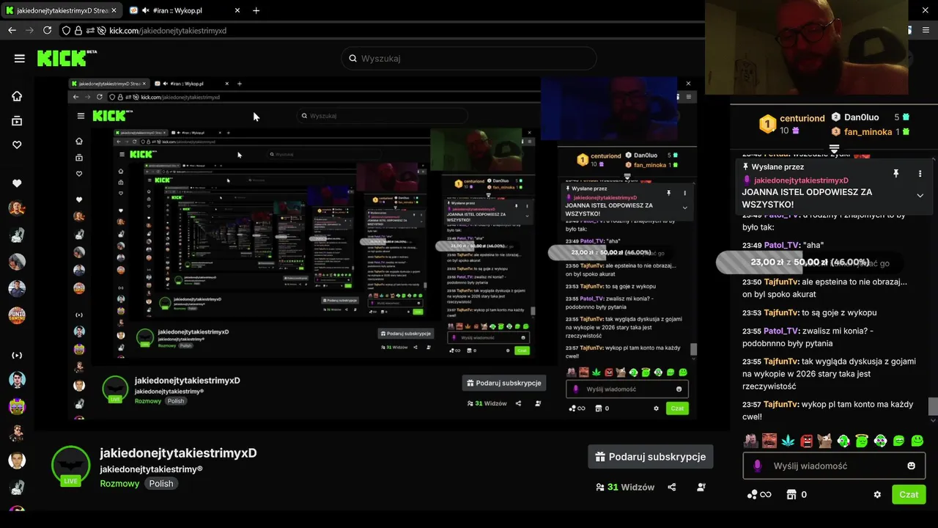The image size is (938, 528).
Task: Open chat settings gear
Action: tap(877, 494)
